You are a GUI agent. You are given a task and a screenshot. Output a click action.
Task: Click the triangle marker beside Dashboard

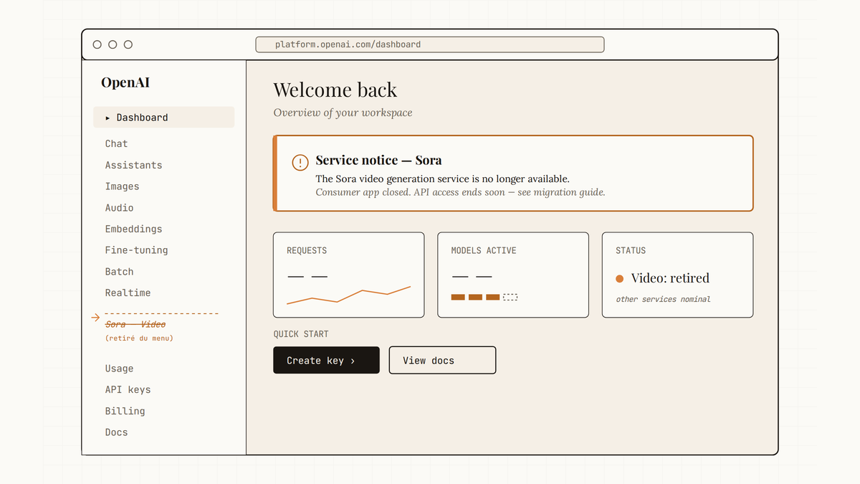coord(107,118)
